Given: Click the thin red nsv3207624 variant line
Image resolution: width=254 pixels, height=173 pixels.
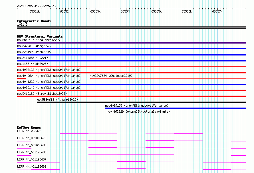Looking at the screenshot, I should click(x=168, y=79).
